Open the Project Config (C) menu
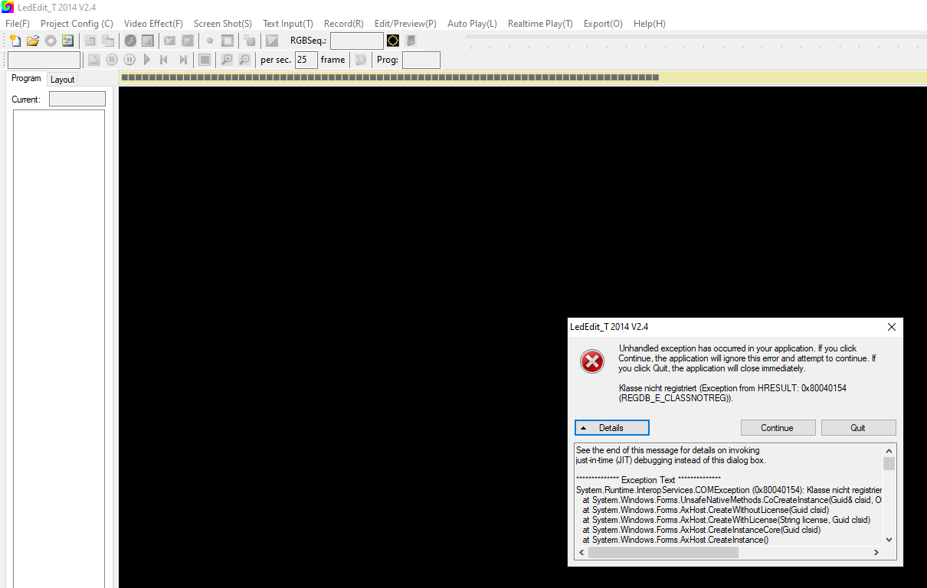Screen dimensions: 927x588 click(x=77, y=24)
